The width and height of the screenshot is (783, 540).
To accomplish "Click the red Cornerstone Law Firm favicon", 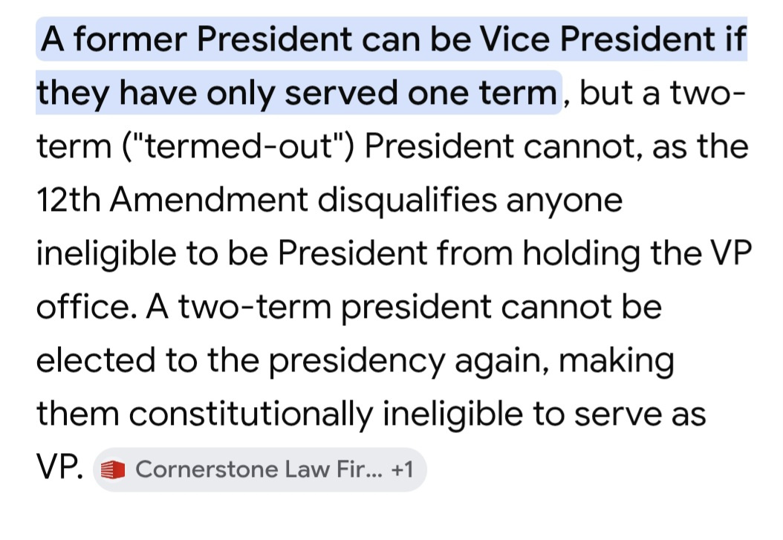I will (x=113, y=469).
